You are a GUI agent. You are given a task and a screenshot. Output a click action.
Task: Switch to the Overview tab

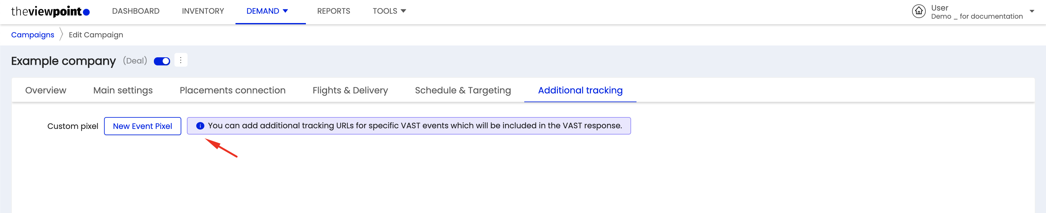click(45, 90)
